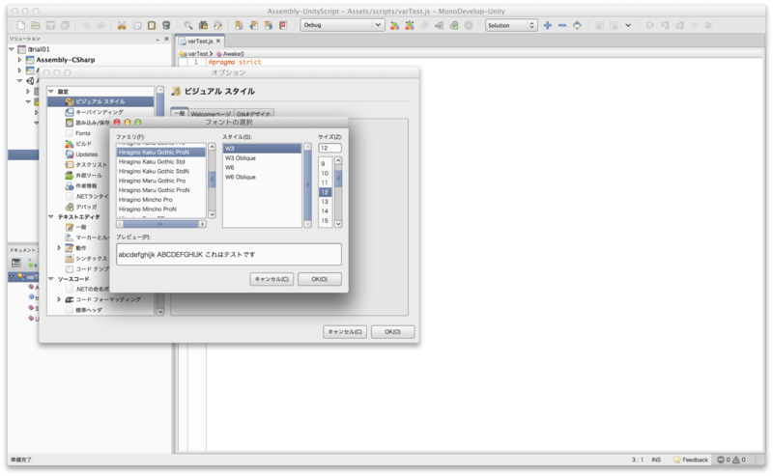The image size is (773, 476).
Task: Switch to the Welcomeページ tab
Action: click(x=211, y=114)
